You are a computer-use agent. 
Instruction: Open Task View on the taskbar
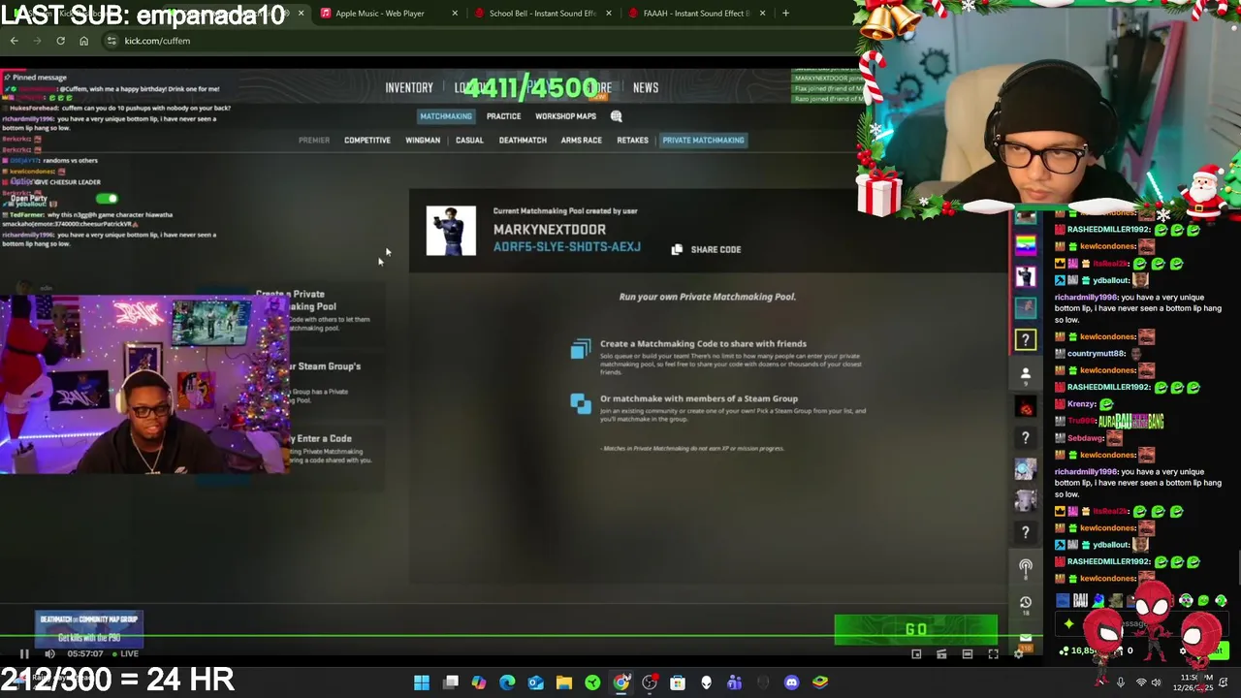coord(451,682)
